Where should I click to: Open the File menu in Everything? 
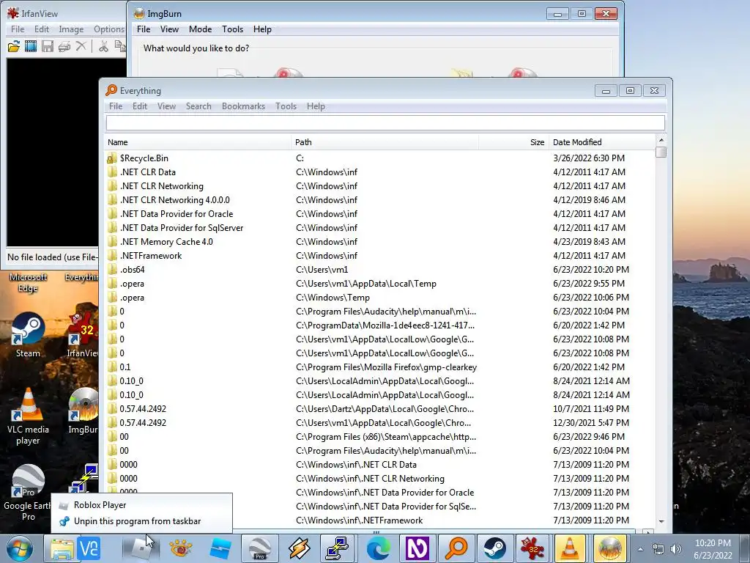click(116, 106)
